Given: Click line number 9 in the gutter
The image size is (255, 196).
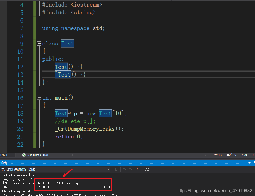Looking at the screenshot, I should pos(22,44).
